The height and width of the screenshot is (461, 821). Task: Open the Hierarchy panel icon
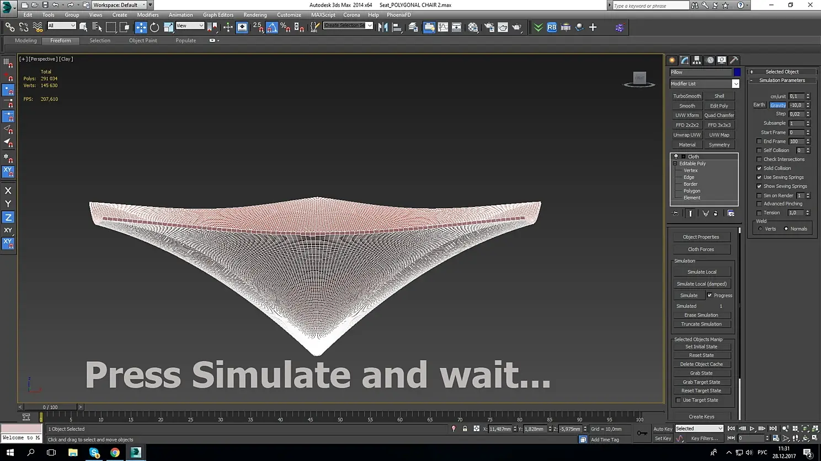(697, 60)
